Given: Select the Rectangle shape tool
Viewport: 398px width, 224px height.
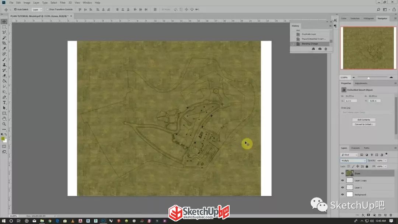Looking at the screenshot, I should point(4,113).
